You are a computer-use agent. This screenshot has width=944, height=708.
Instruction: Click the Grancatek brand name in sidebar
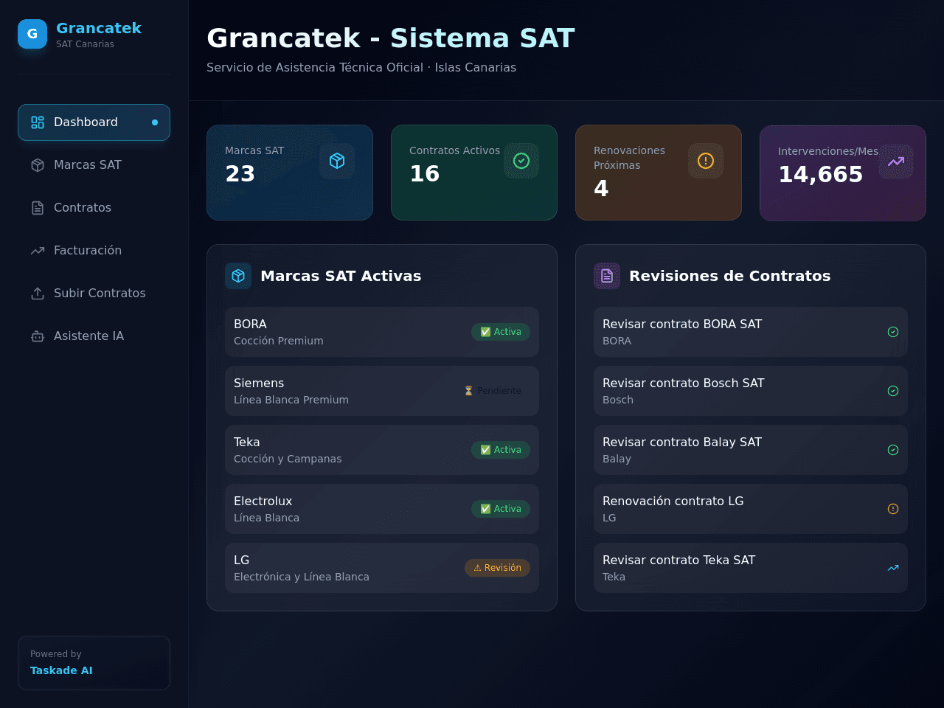99,28
